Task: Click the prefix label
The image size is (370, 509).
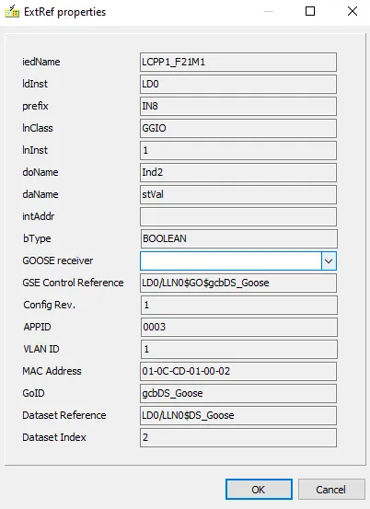Action: (35, 106)
